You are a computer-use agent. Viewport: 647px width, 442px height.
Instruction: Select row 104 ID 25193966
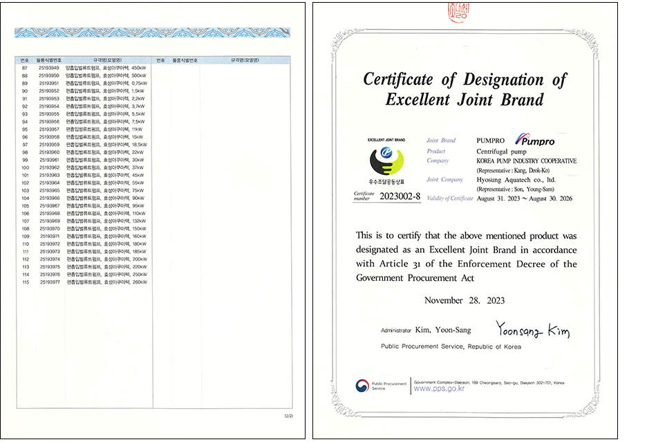pos(49,198)
